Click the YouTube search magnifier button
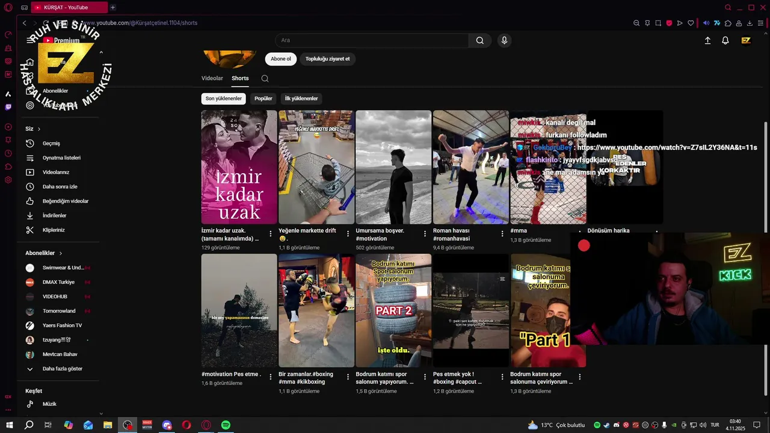This screenshot has width=770, height=433. pyautogui.click(x=479, y=40)
